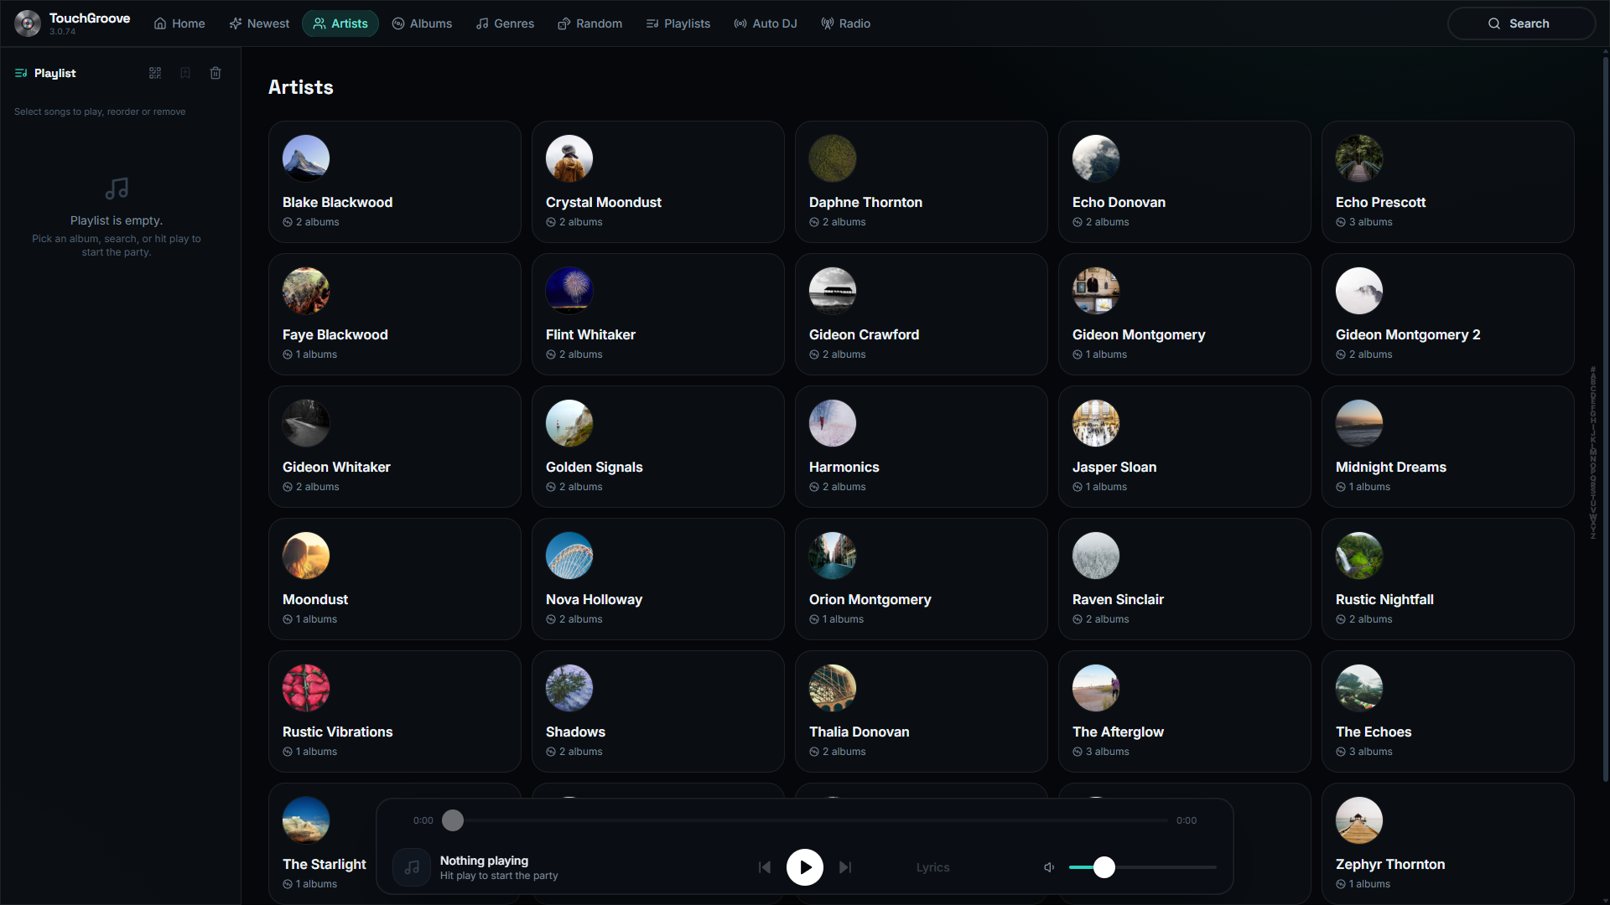Select the Random tab
The image size is (1610, 905).
[x=590, y=23]
